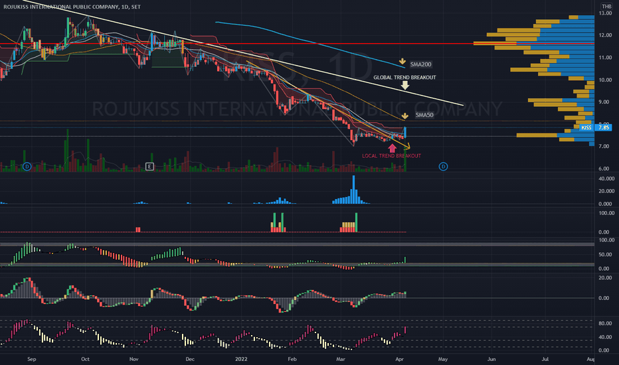The width and height of the screenshot is (619, 365).
Task: Select the yellow arrow beside the SMA200 label
Action: tap(402, 62)
